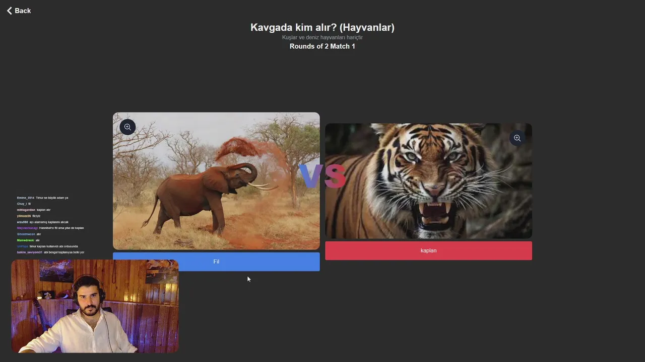Click chat username yilmazz26
Viewport: 645px width, 362px height.
pos(24,216)
